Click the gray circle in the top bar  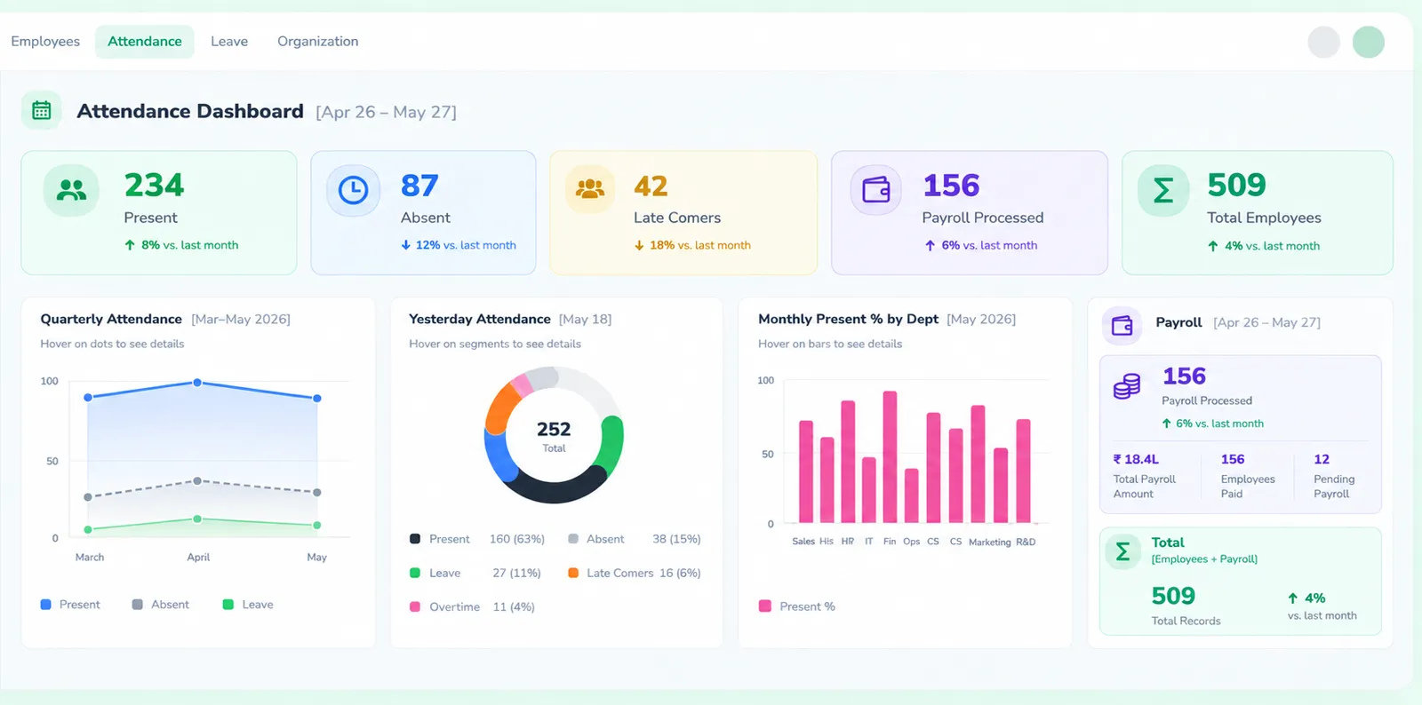(1323, 42)
